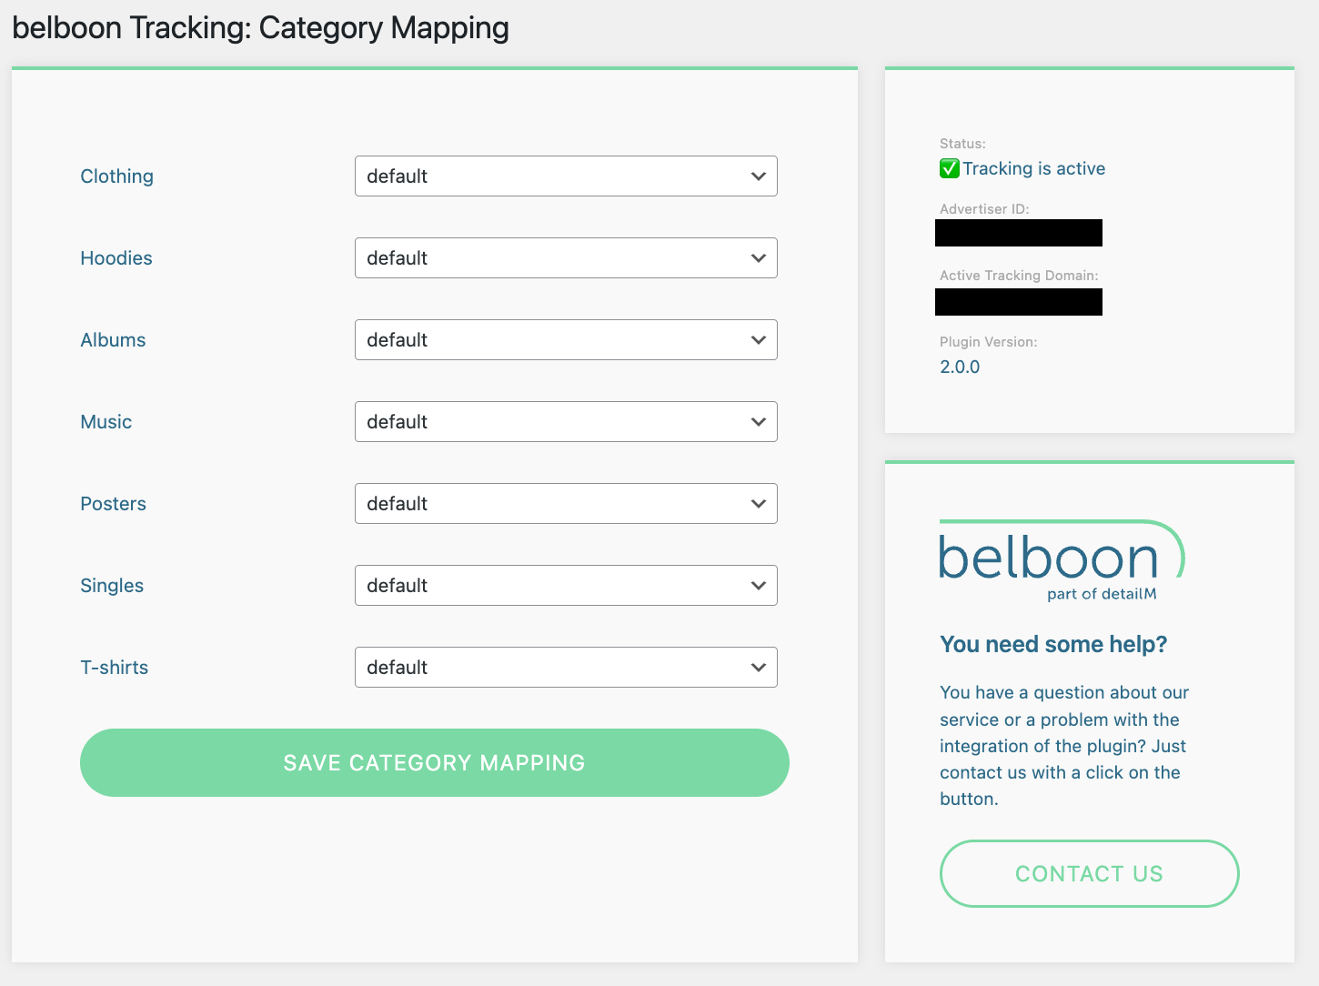The height and width of the screenshot is (986, 1319).
Task: Click the 'You need some help?' heading
Action: click(1053, 644)
